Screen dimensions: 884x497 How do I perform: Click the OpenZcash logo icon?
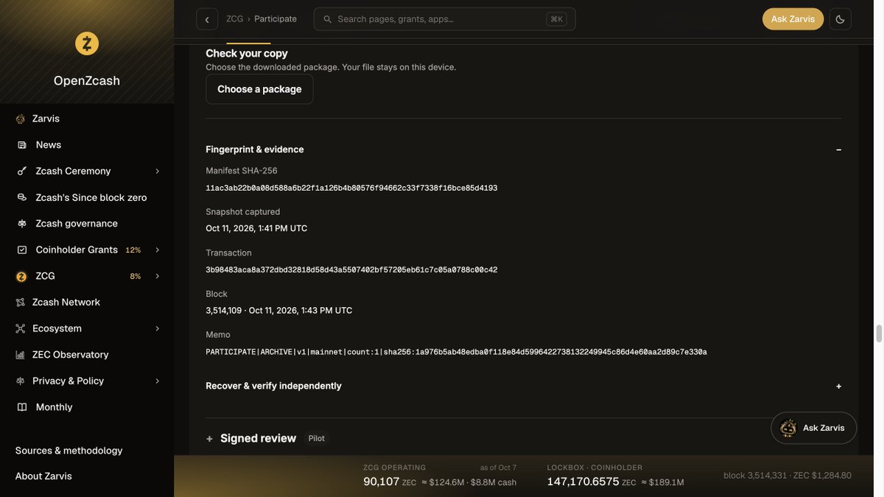(87, 43)
